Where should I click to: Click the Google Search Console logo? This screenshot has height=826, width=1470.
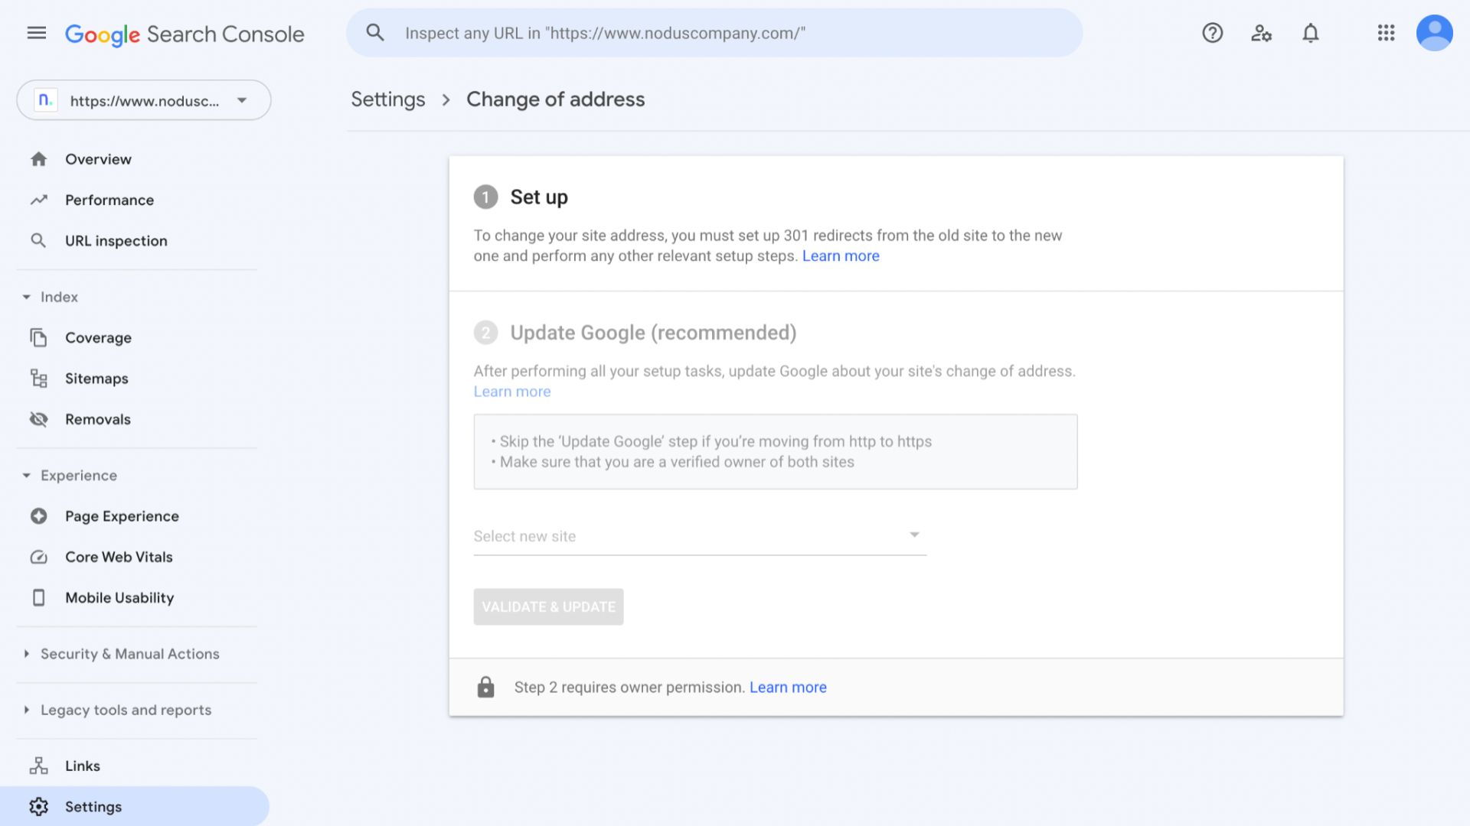pos(185,34)
